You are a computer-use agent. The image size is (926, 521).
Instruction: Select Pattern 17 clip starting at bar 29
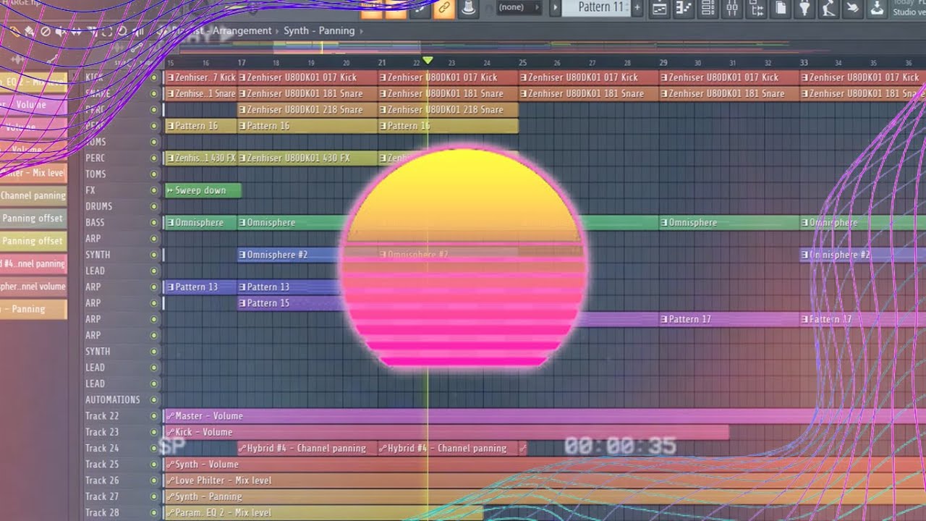click(729, 319)
